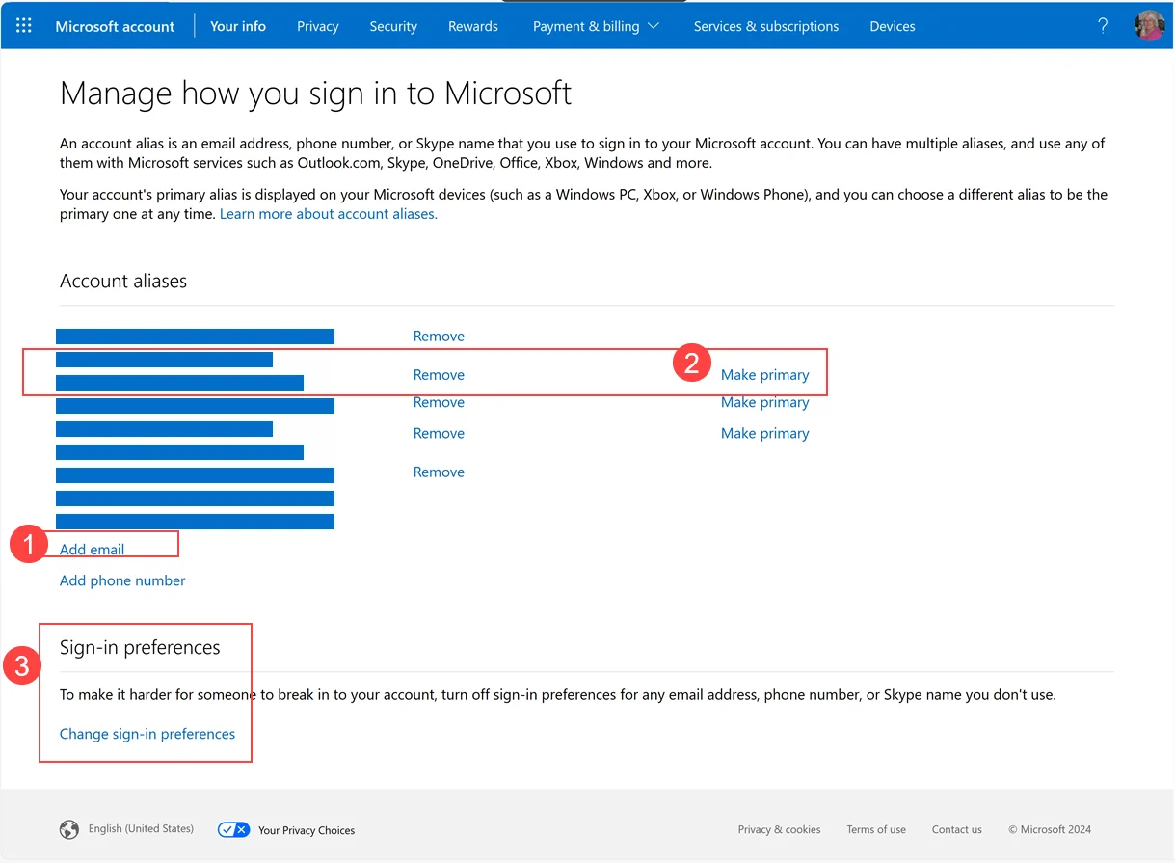Click the Manage how you sign in heading
Image resolution: width=1175 pixels, height=863 pixels.
(x=316, y=94)
